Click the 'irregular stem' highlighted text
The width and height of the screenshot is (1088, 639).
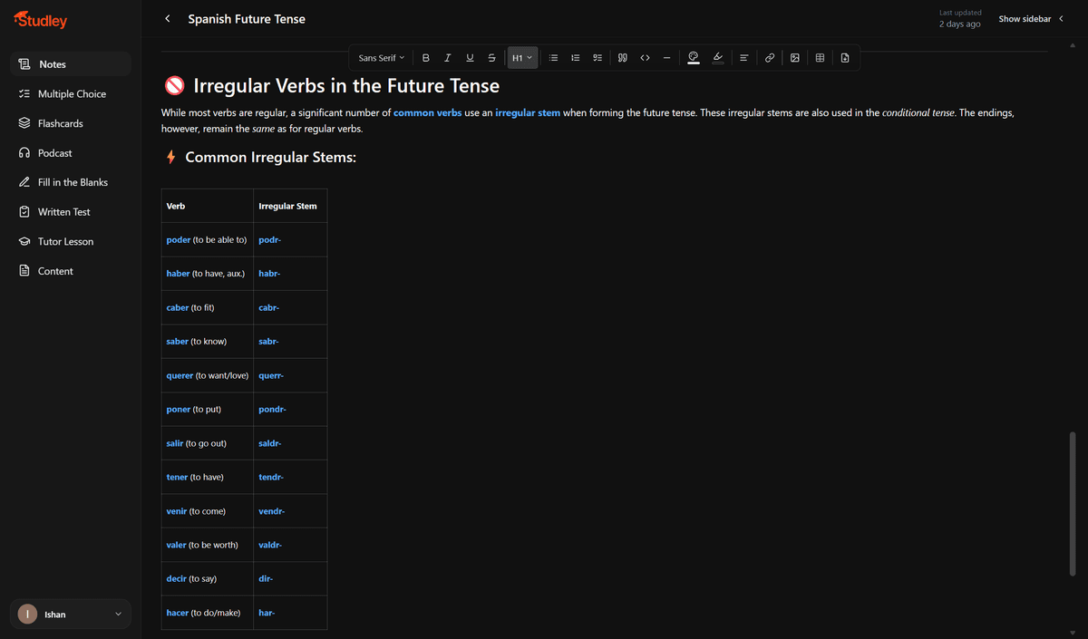coord(528,113)
